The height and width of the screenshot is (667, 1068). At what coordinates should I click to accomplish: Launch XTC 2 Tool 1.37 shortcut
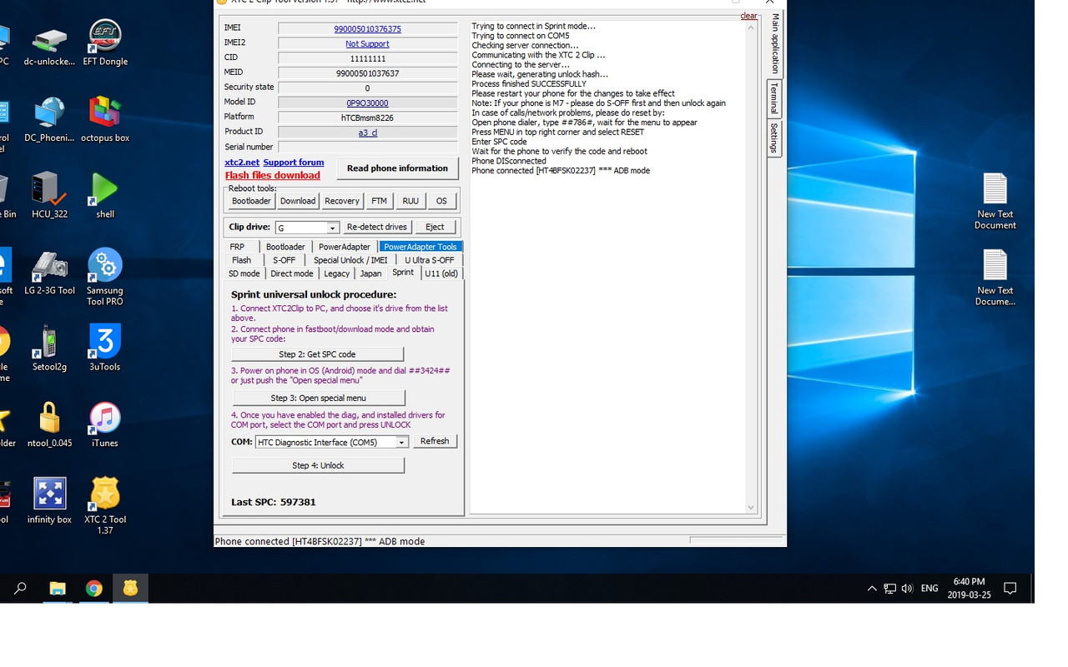click(x=105, y=506)
